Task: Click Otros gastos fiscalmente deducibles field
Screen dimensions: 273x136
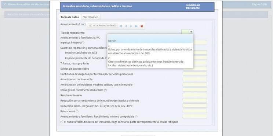Action: point(195,90)
